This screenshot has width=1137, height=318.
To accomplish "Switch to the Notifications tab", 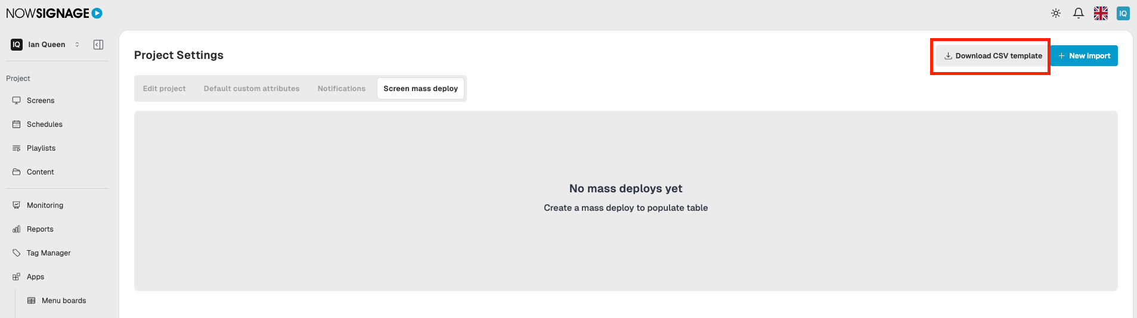I will (342, 89).
